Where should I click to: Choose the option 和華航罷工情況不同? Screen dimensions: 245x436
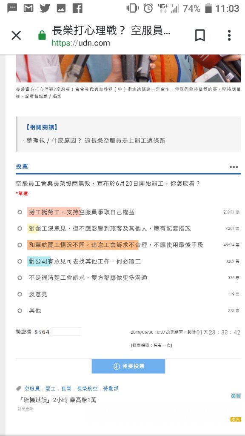(20, 245)
